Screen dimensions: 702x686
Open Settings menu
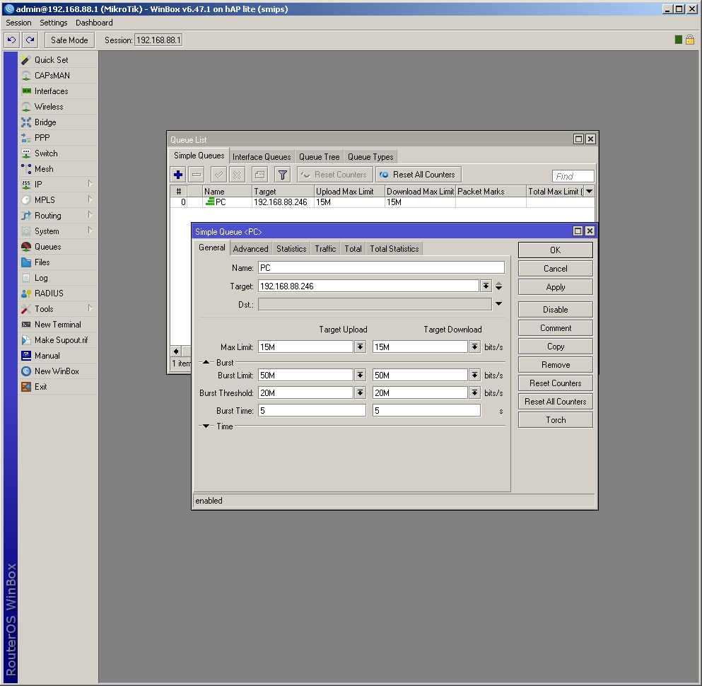53,23
